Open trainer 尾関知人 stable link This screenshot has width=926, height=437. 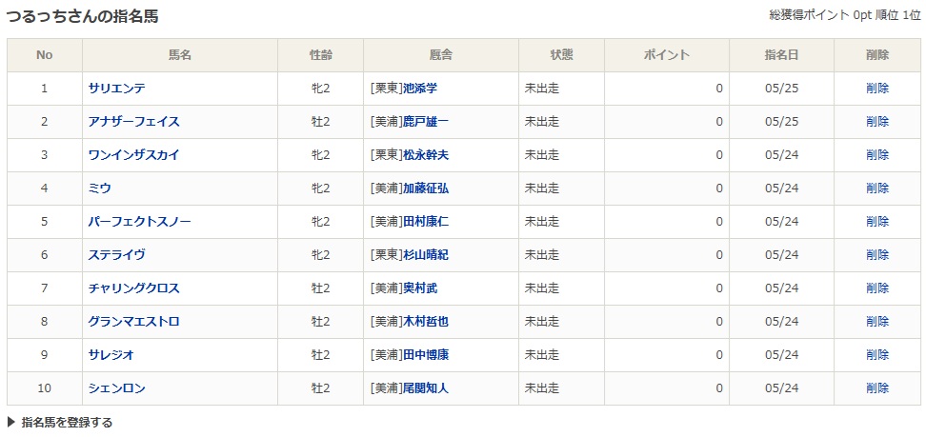[x=426, y=388]
